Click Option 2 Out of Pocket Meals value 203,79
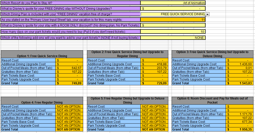Viewport: 255px width, 133px height. [154, 68]
